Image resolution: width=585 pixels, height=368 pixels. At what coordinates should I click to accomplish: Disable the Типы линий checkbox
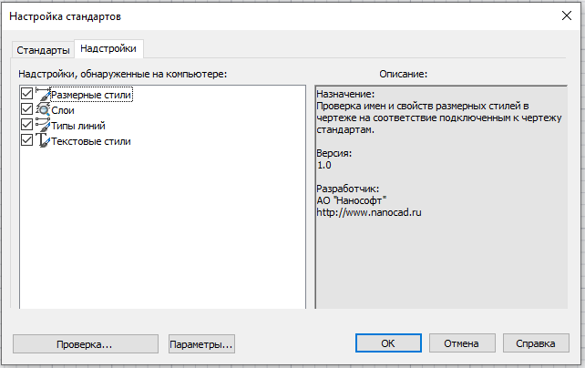coord(26,125)
